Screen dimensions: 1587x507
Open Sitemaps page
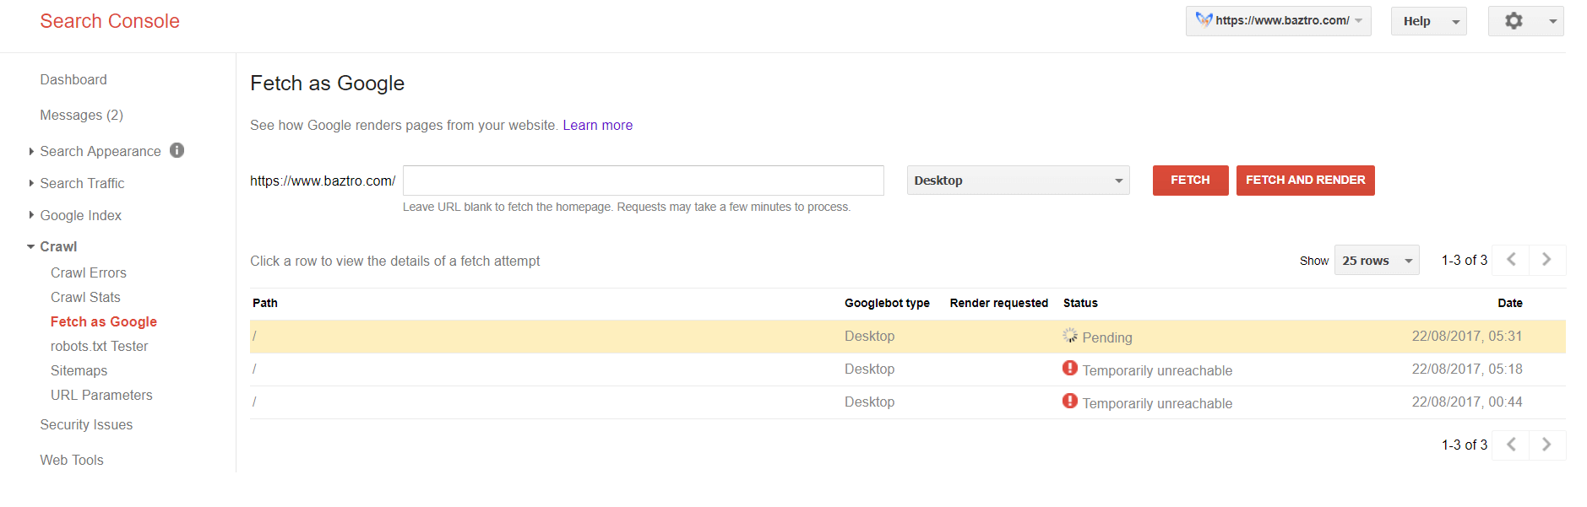click(79, 370)
